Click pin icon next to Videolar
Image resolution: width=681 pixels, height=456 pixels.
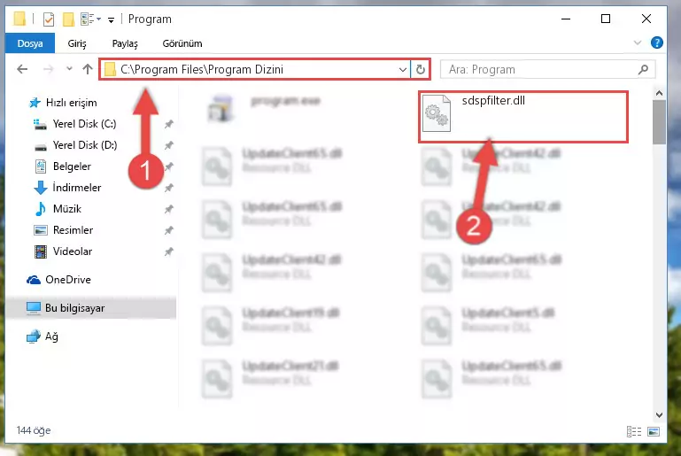[168, 251]
